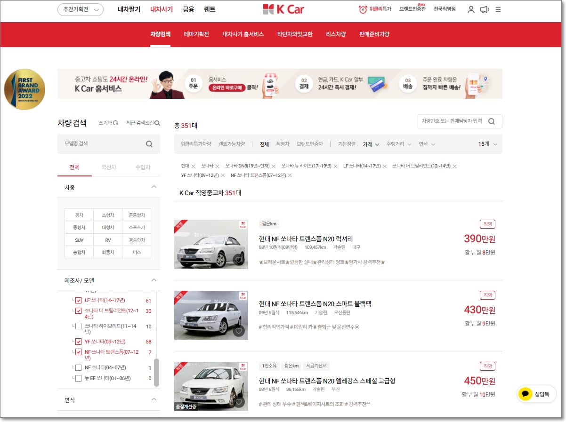The image size is (566, 422).
Task: Remove 쏘나타 뉴 라이즈(17~19년) filter tag
Action: [x=335, y=166]
